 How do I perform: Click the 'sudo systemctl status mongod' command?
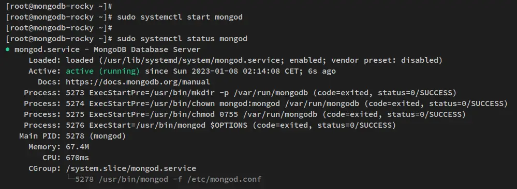182,39
